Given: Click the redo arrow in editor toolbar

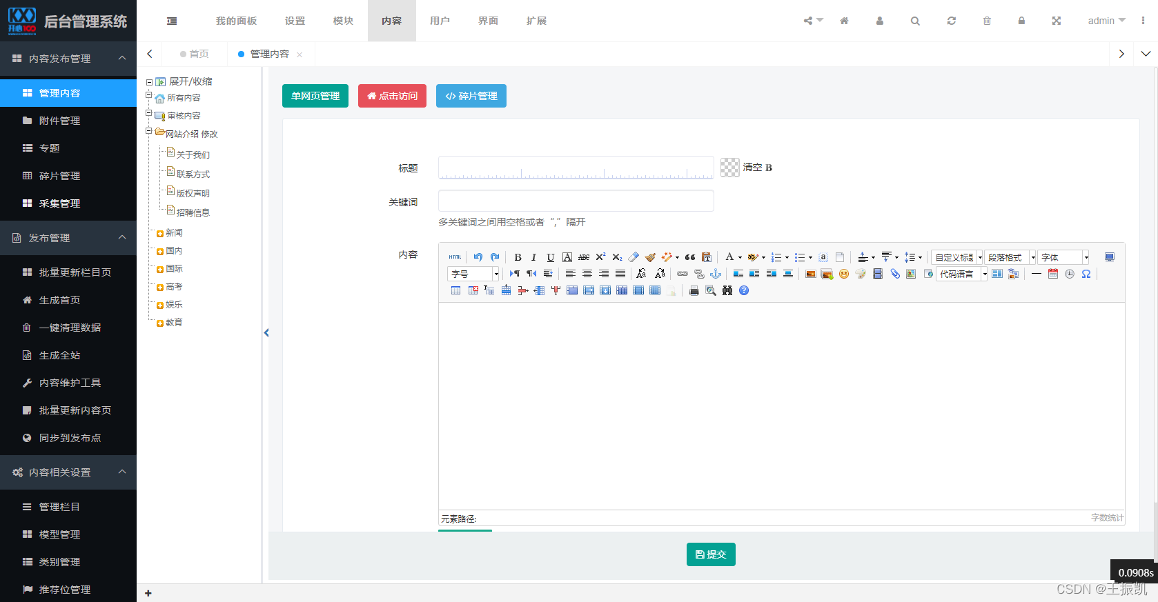Looking at the screenshot, I should click(x=495, y=257).
